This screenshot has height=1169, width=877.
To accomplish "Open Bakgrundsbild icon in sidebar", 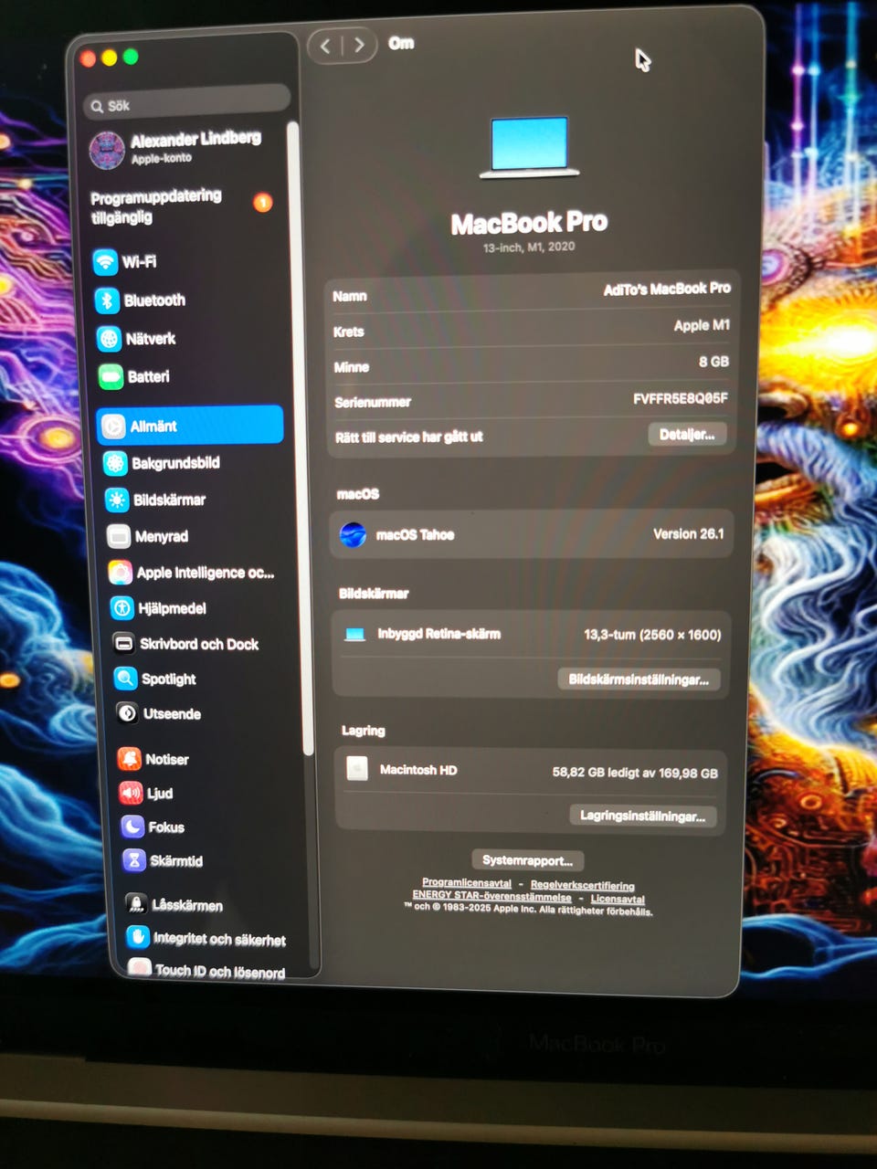I will 115,463.
